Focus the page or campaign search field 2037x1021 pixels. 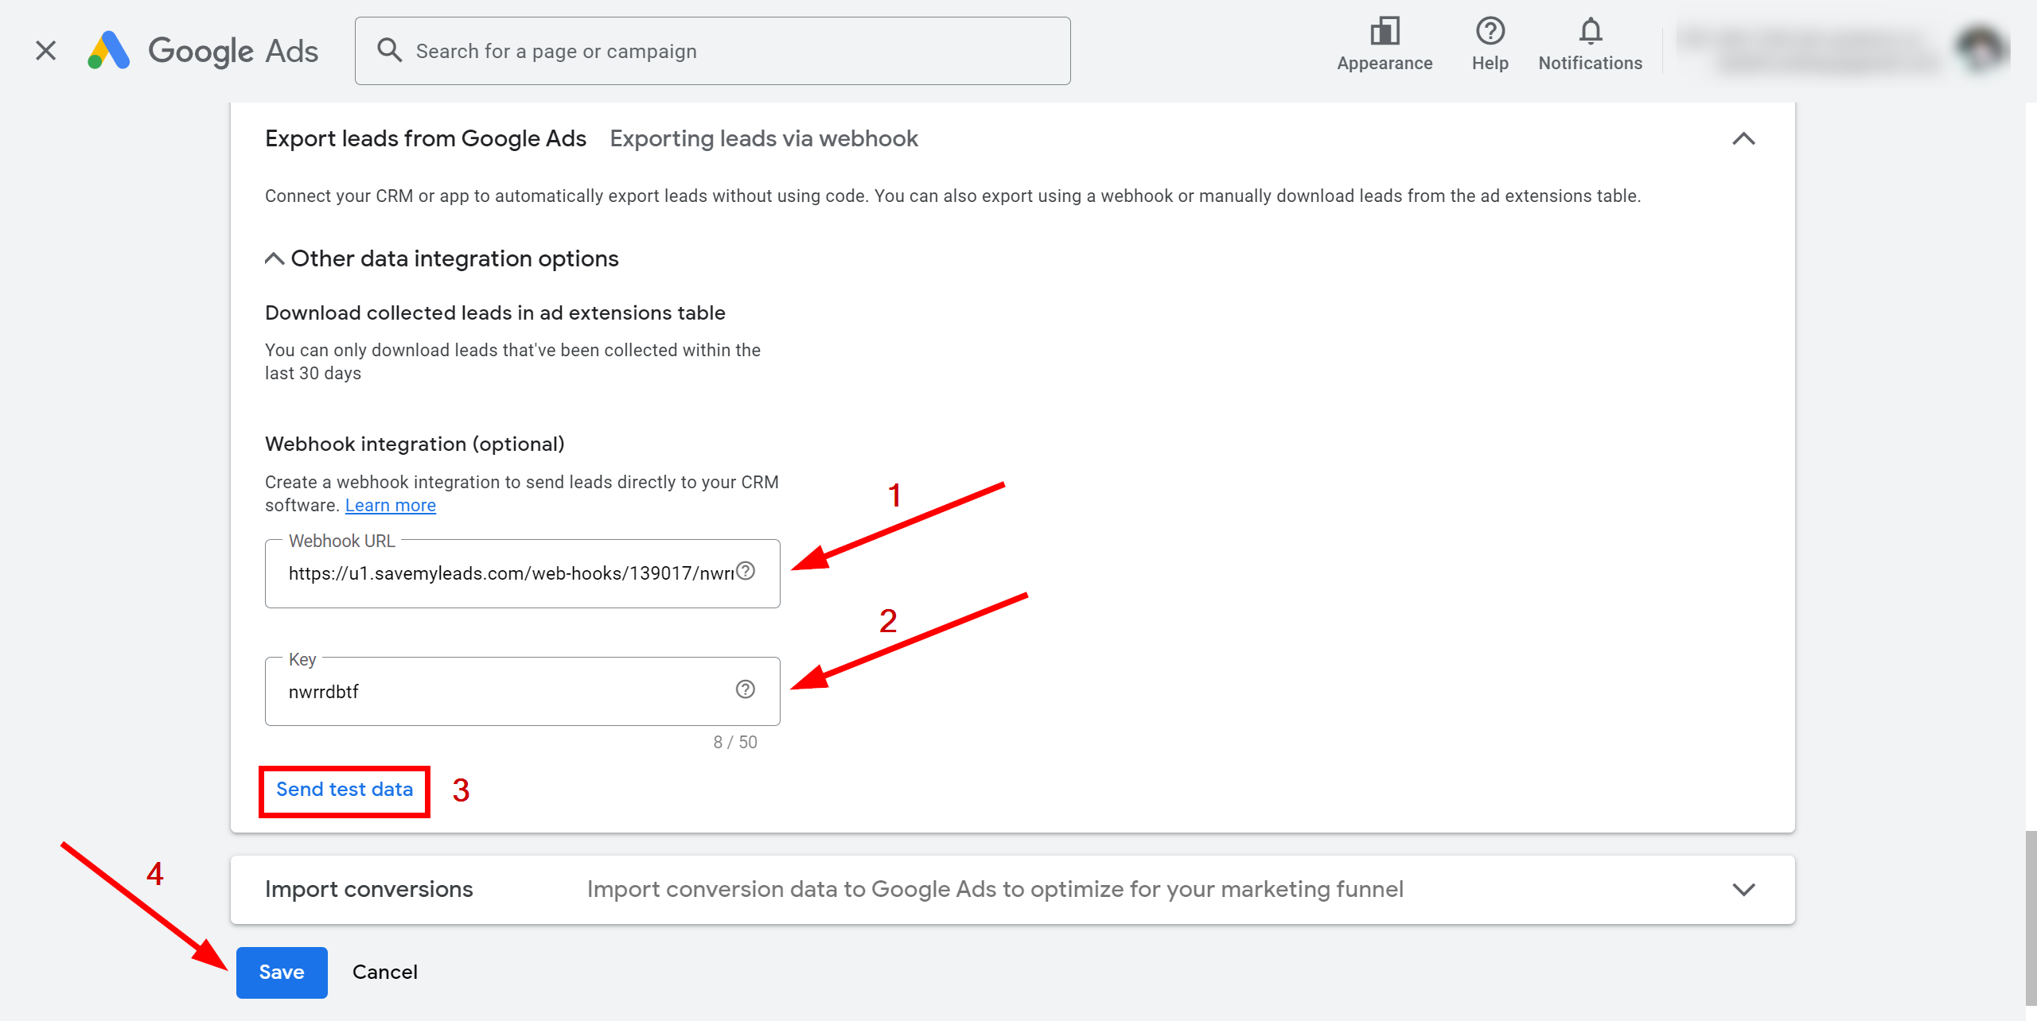[x=712, y=51]
